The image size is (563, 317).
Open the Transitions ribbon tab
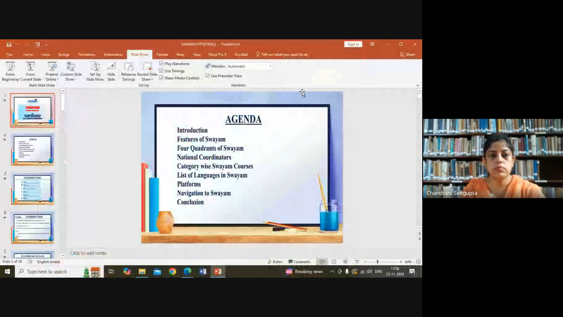[87, 55]
